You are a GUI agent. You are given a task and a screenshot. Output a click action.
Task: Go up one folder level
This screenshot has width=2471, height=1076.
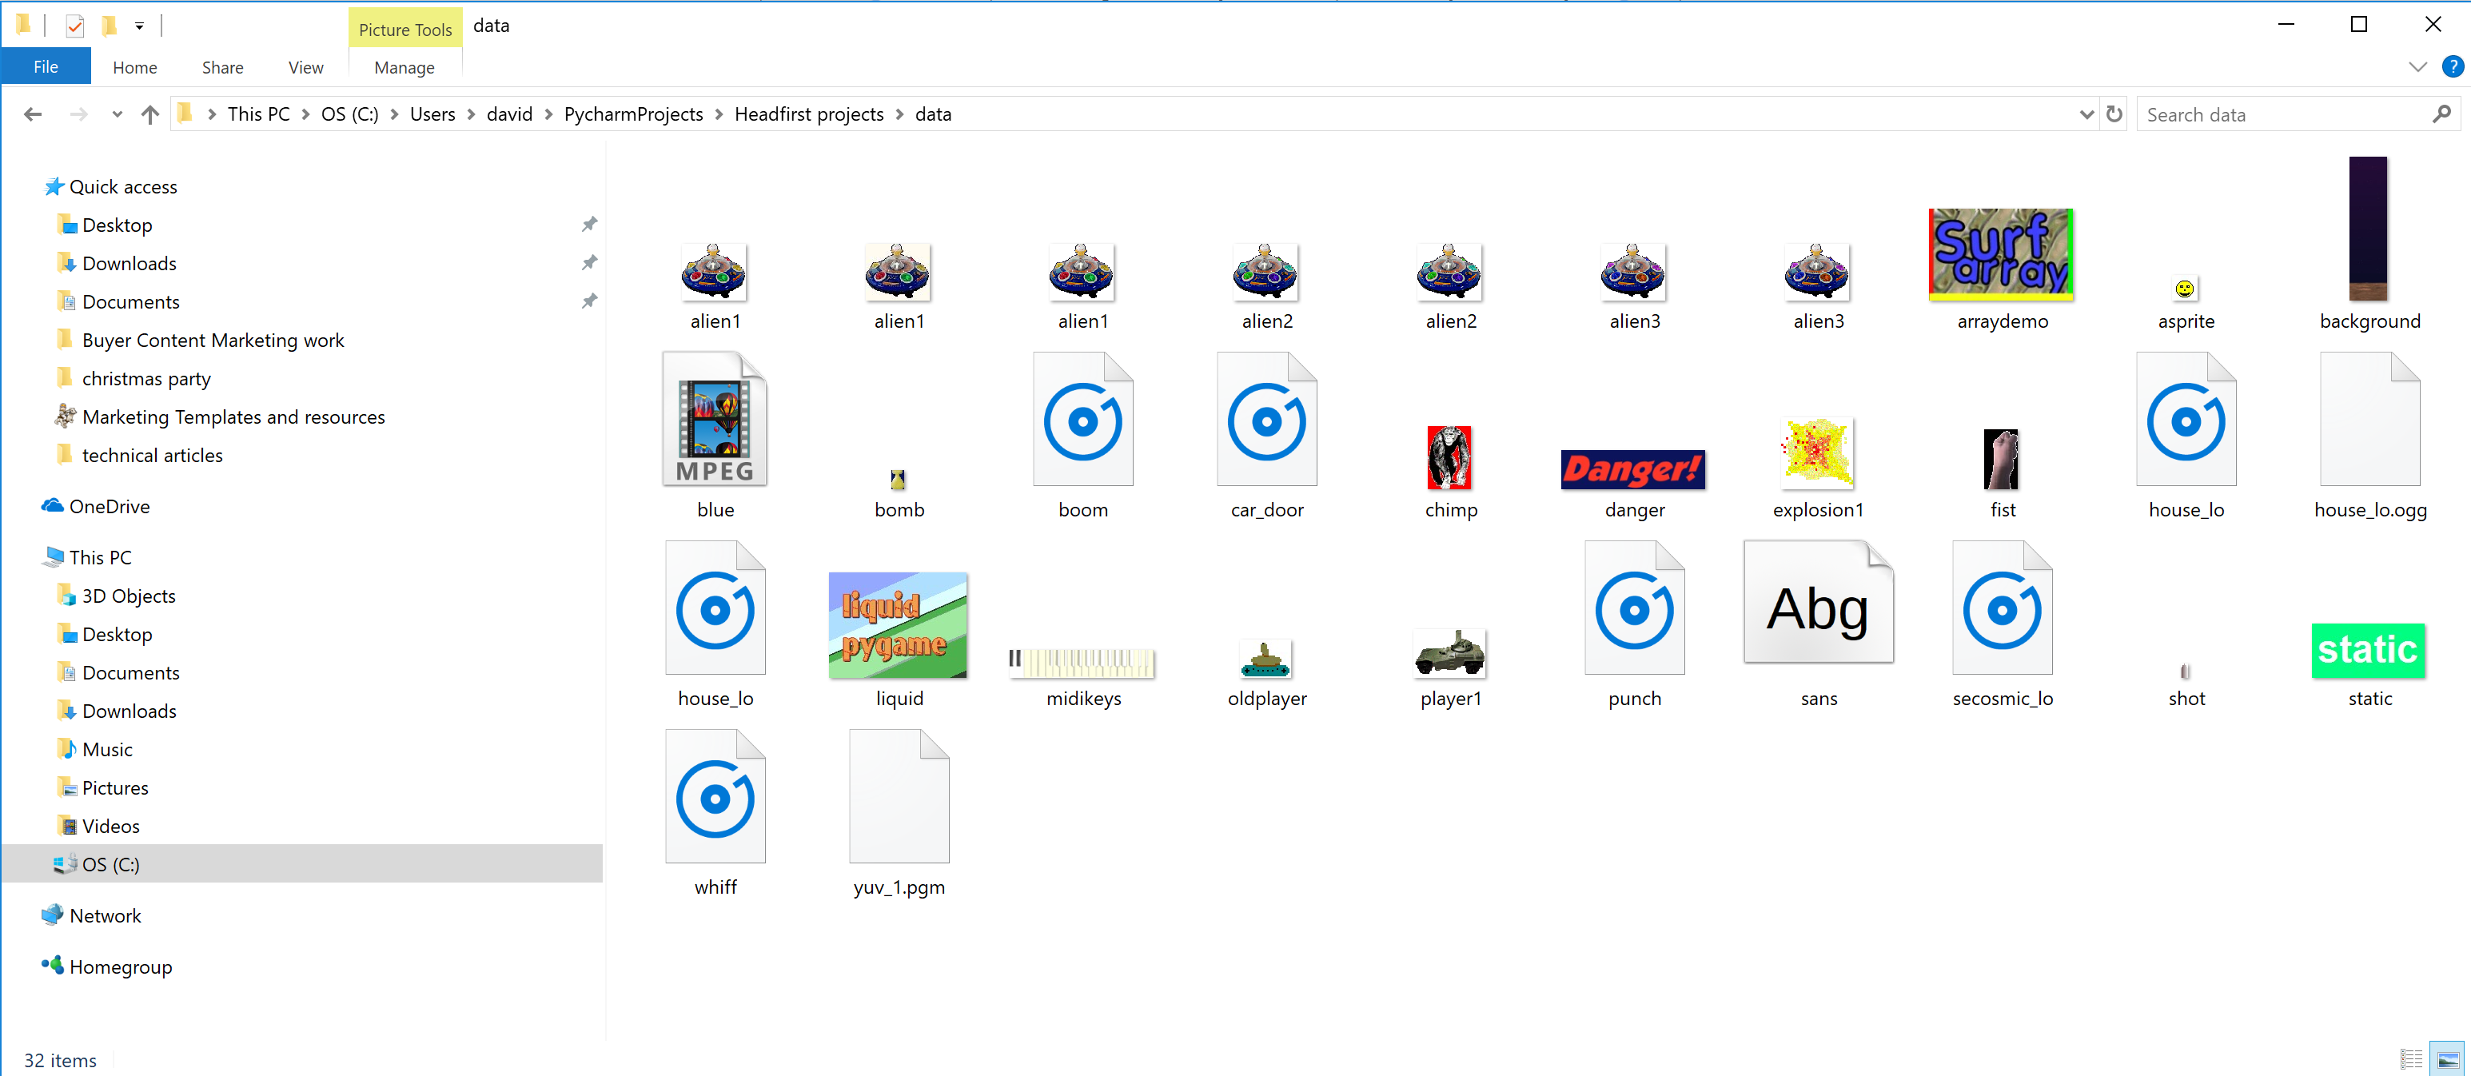click(149, 115)
